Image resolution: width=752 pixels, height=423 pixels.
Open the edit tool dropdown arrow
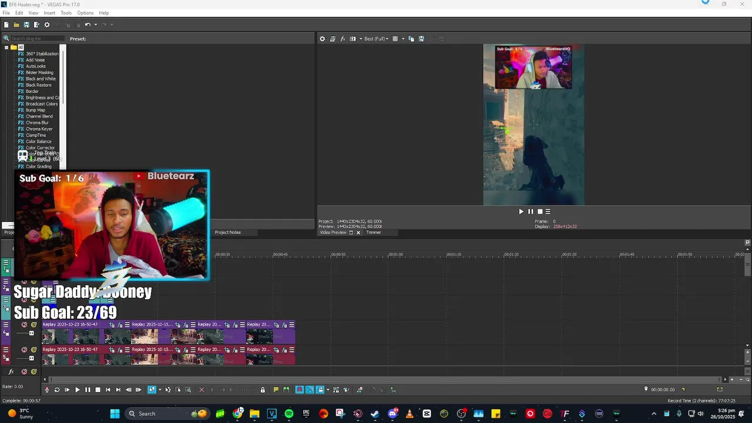pyautogui.click(x=160, y=390)
